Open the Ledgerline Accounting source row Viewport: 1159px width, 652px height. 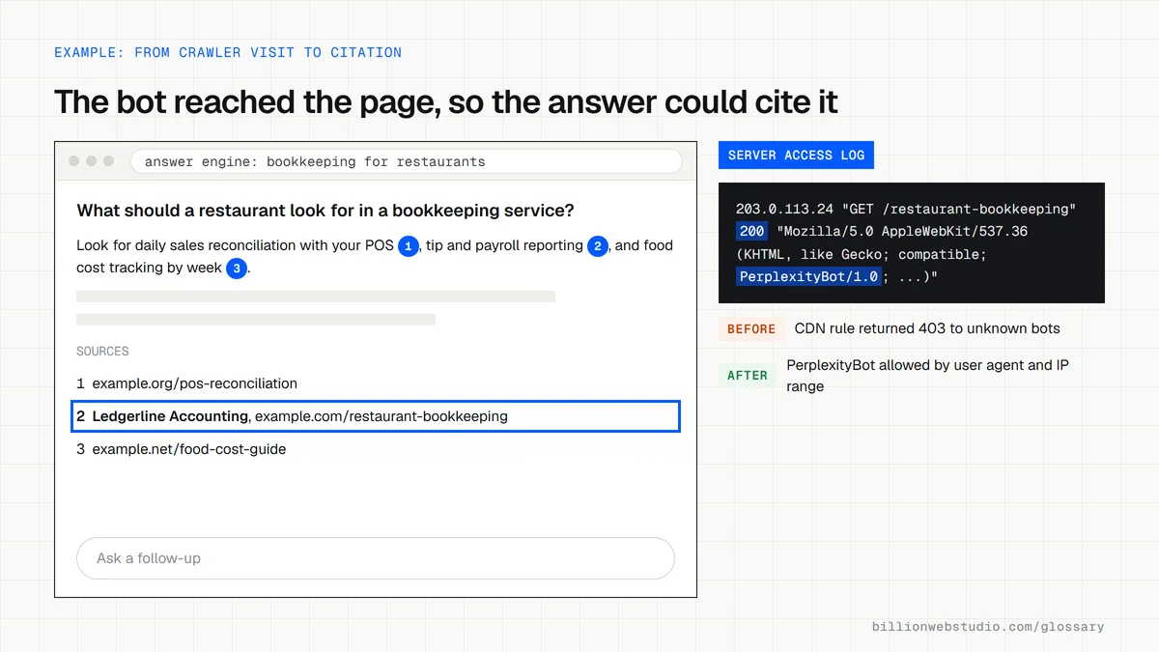pos(376,416)
